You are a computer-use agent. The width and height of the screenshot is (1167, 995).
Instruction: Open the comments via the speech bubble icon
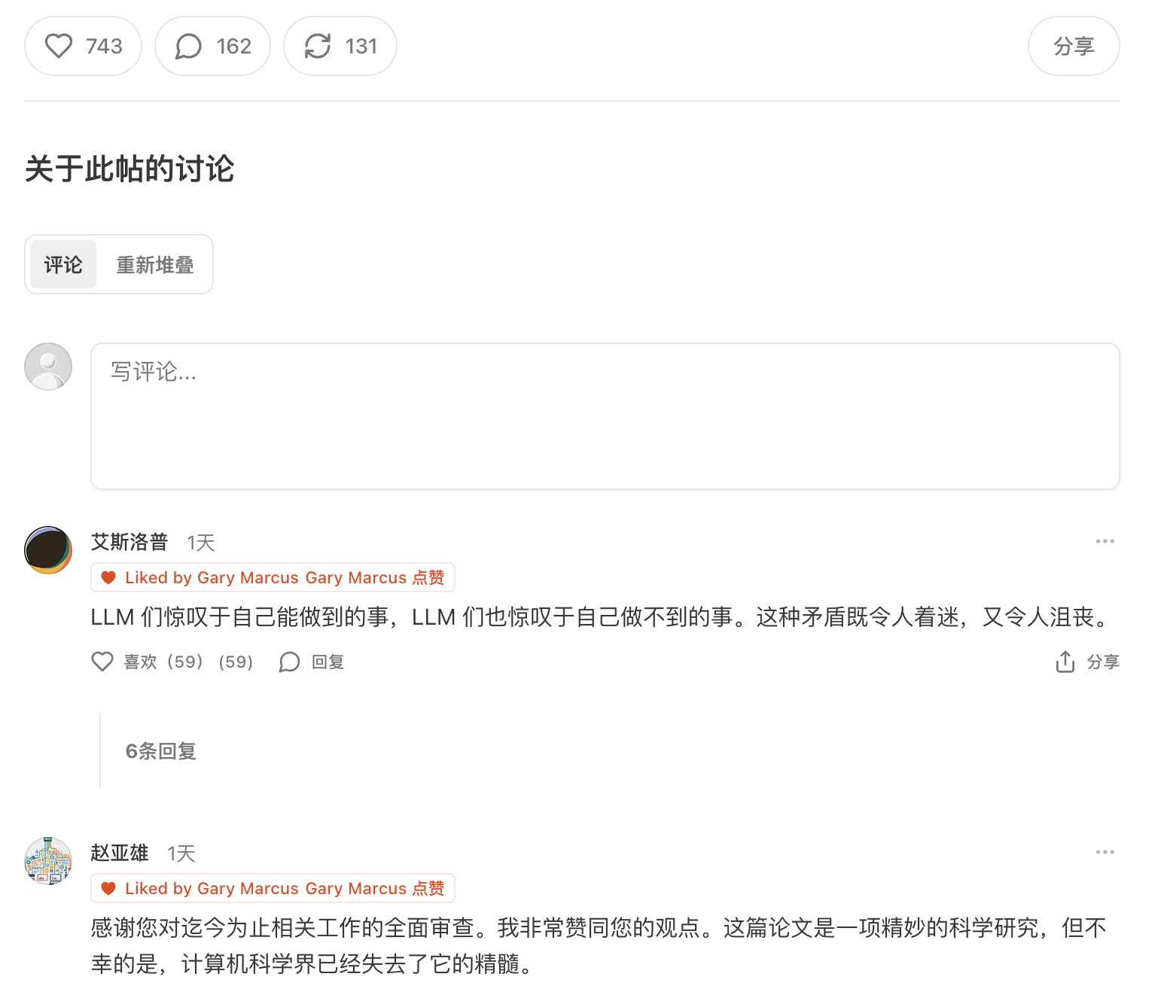coord(187,46)
